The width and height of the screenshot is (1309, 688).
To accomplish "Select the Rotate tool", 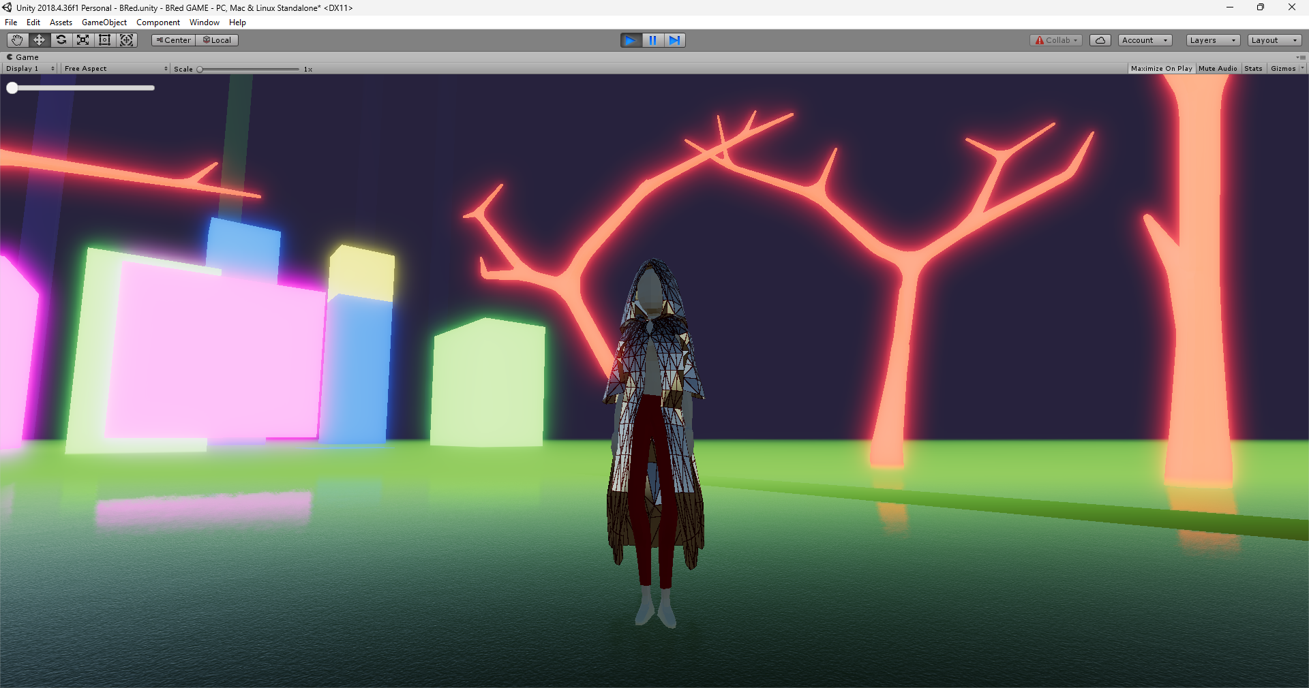I will click(61, 40).
